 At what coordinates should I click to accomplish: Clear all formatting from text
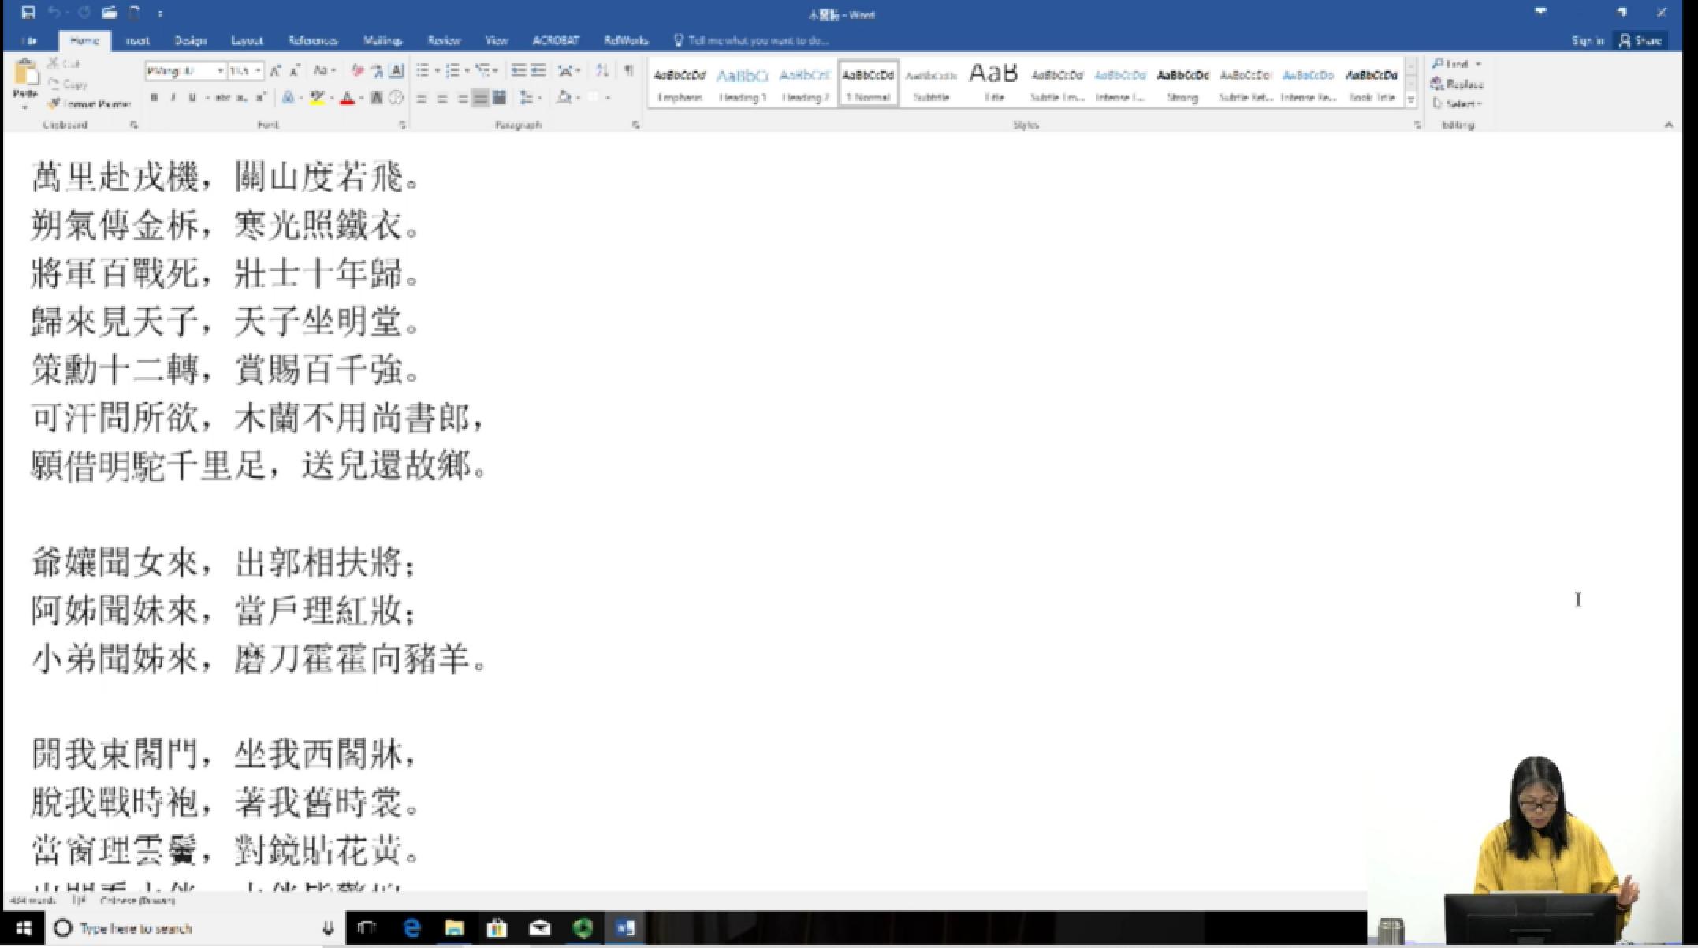click(x=357, y=71)
